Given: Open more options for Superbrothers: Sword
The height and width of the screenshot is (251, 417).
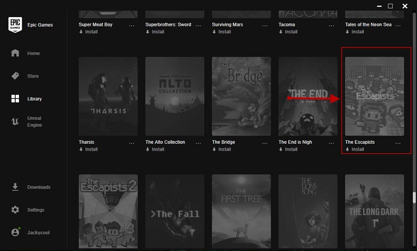Looking at the screenshot, I should click(x=198, y=26).
